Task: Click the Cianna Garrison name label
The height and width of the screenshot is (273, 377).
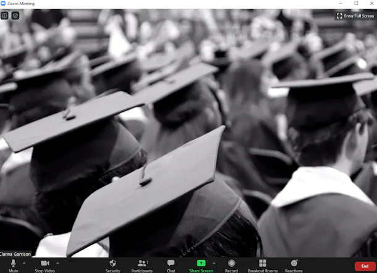Action: (15, 254)
